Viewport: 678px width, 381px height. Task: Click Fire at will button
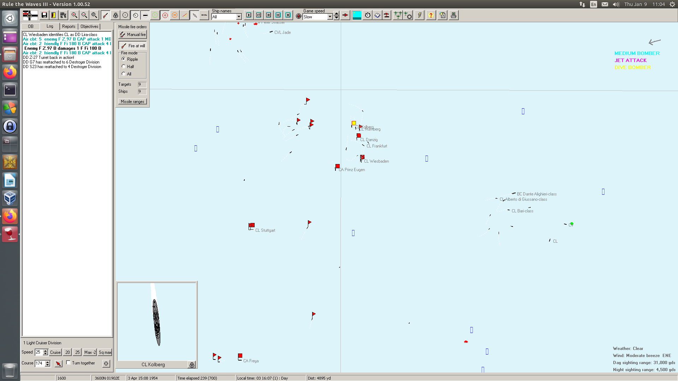tap(132, 46)
